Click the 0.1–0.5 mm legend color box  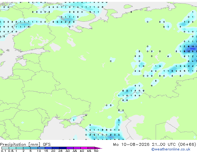tap(5, 148)
